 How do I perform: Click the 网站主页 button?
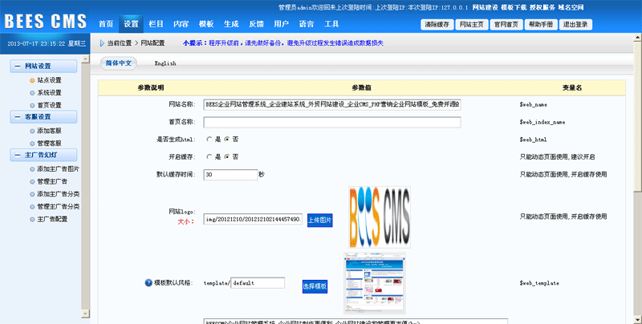[x=472, y=25]
